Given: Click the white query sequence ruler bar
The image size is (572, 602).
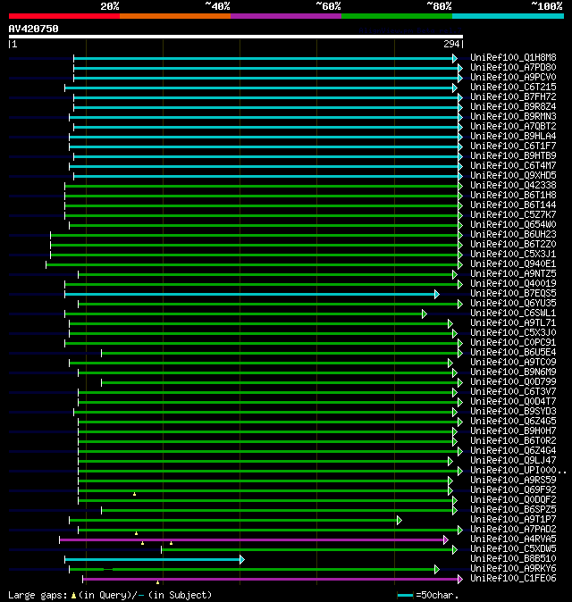Looking at the screenshot, I should click(x=236, y=37).
